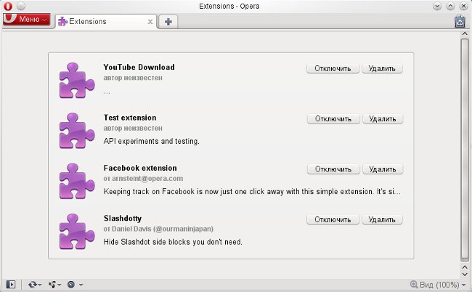Open a new tab with plus button

tap(168, 22)
